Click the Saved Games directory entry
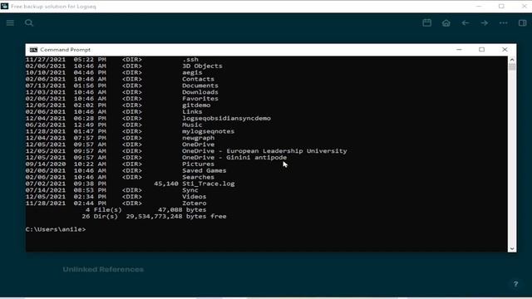This screenshot has height=299, width=532. point(204,170)
